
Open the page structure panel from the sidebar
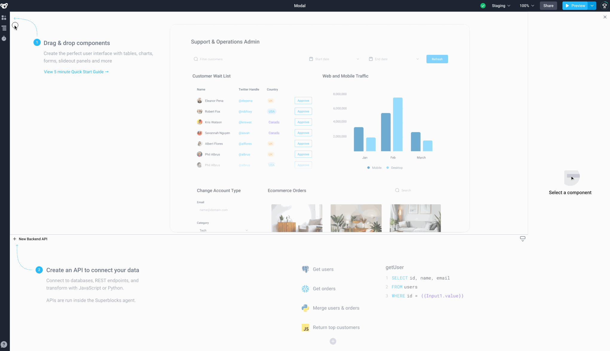click(x=4, y=28)
